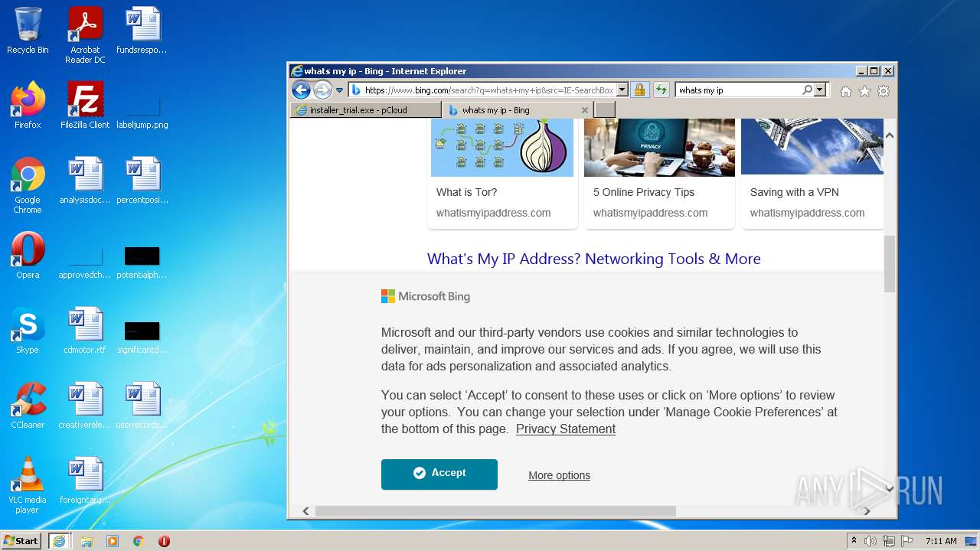Click the 'What is Tor?' title

[466, 192]
